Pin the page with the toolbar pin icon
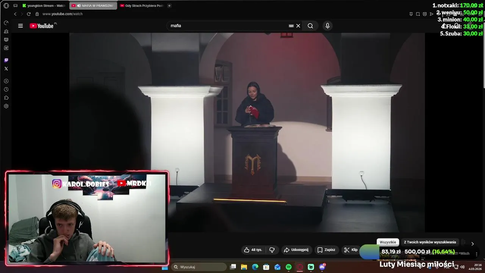The height and width of the screenshot is (273, 485). click(x=411, y=14)
